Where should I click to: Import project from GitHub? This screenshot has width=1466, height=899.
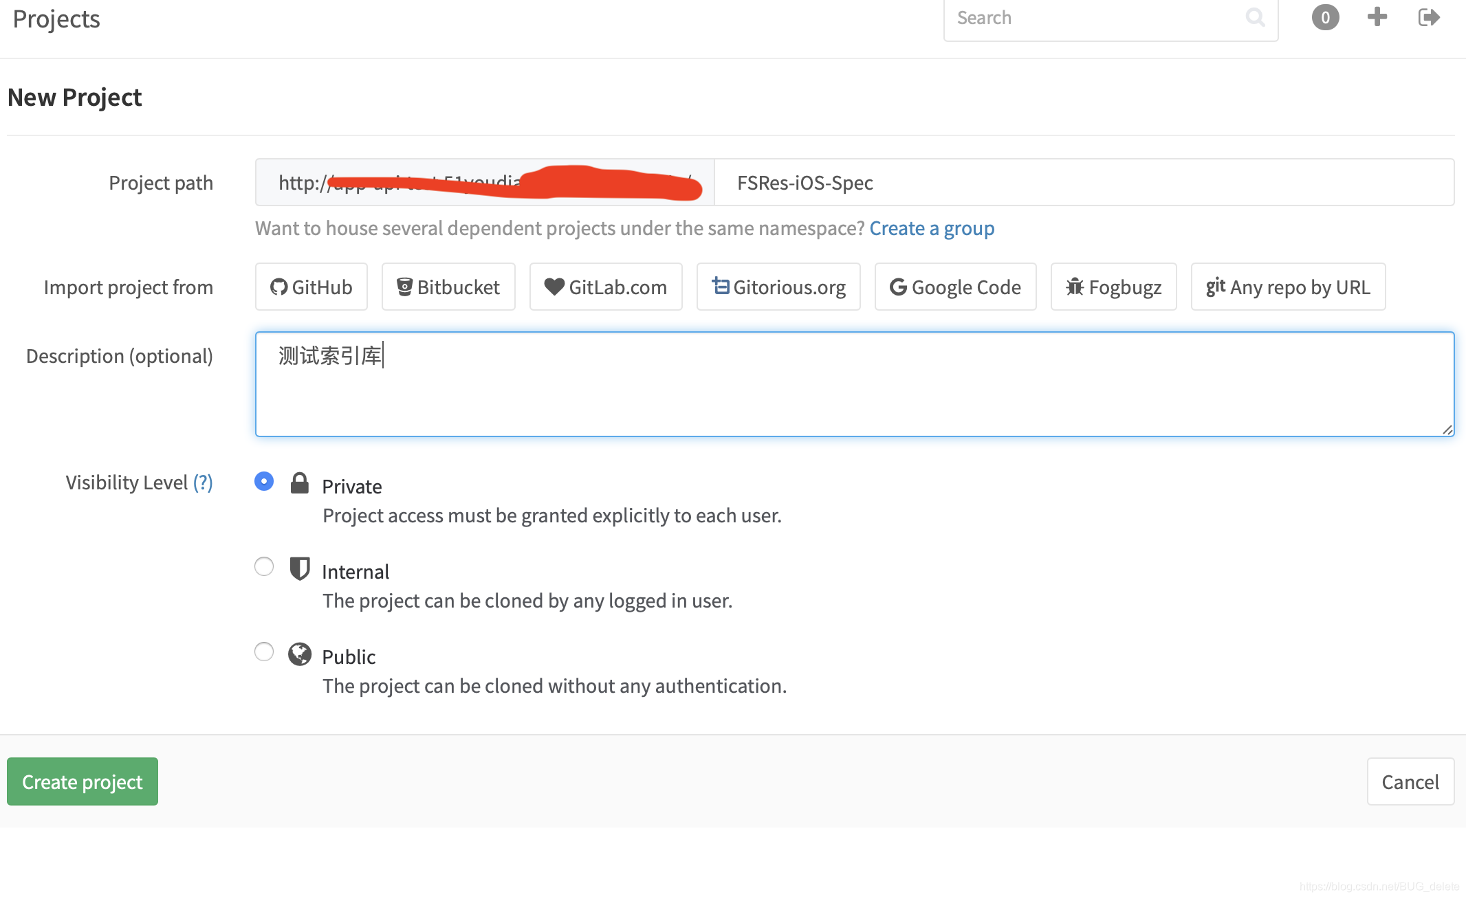click(x=311, y=287)
